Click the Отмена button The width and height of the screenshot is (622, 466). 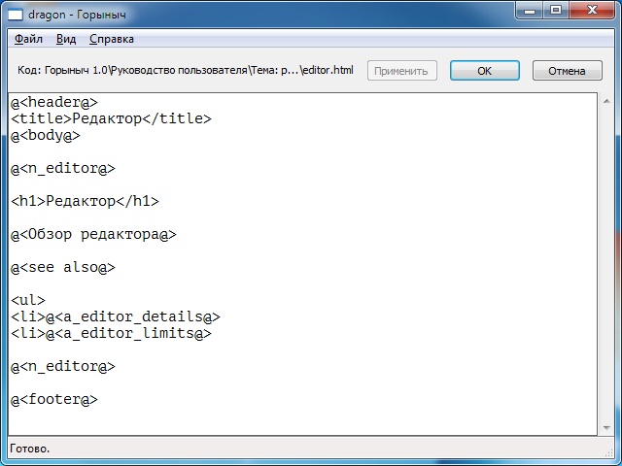point(567,71)
